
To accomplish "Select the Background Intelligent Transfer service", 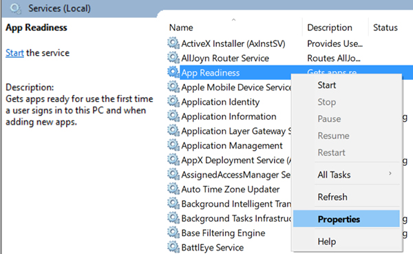I will (x=236, y=204).
